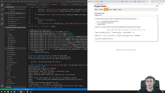Open the Terminal menu in VS Code
This screenshot has width=165, height=93.
click(x=31, y=2)
